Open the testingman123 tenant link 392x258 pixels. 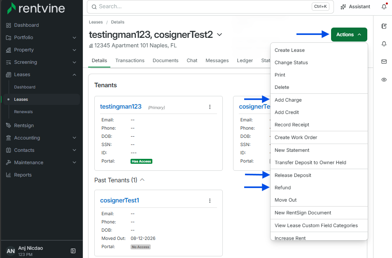pyautogui.click(x=121, y=107)
